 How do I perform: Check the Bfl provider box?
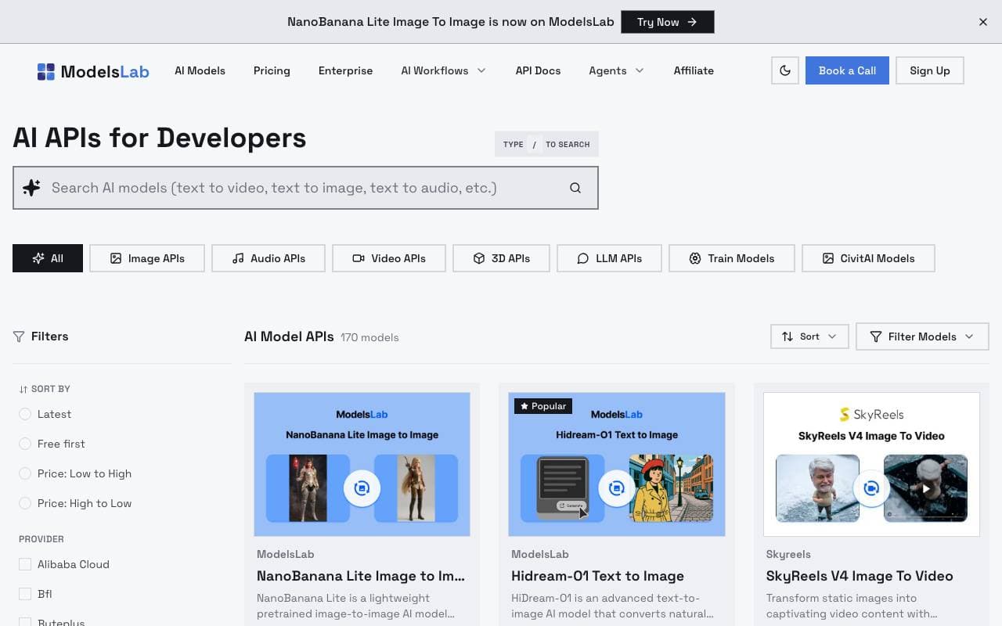[25, 594]
